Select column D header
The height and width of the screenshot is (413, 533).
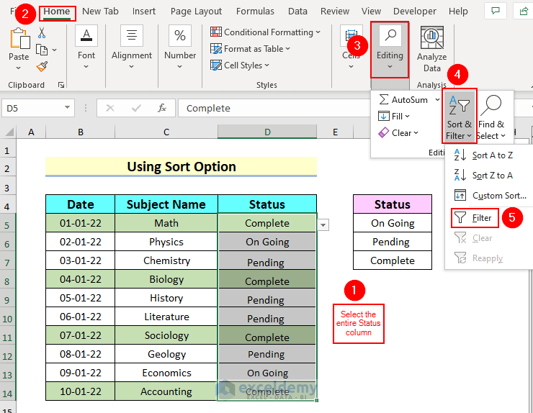pyautogui.click(x=267, y=132)
